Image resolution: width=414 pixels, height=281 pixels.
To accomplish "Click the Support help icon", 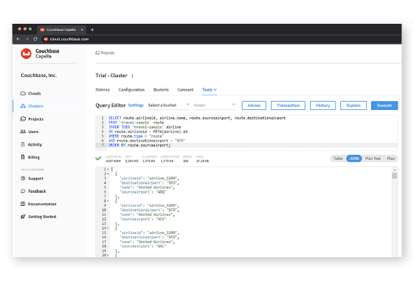I will point(23,178).
